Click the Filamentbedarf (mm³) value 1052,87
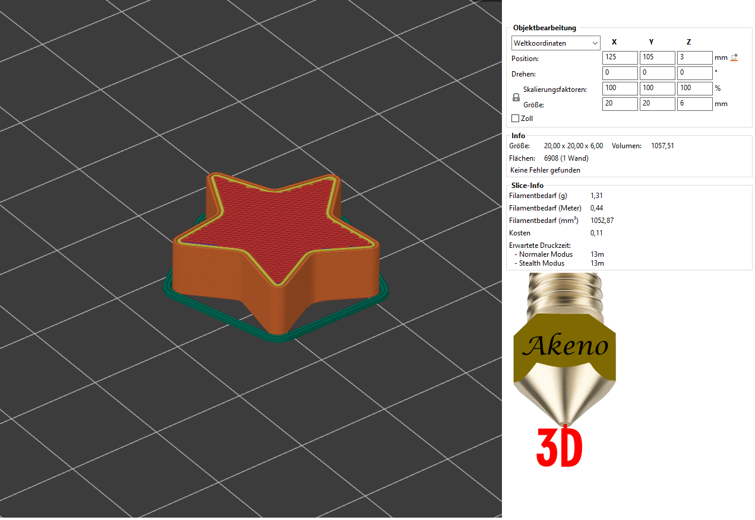 tap(602, 221)
